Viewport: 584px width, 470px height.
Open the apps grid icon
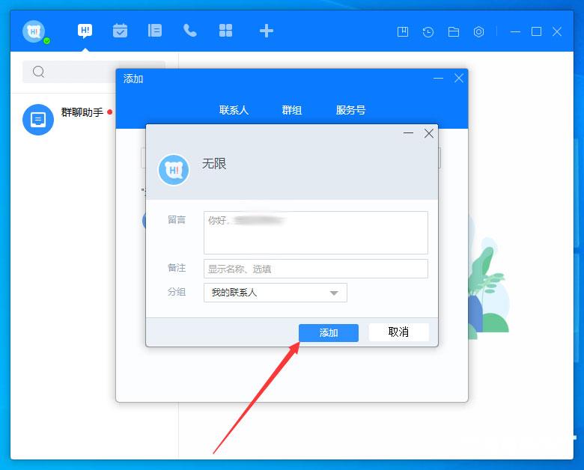[225, 31]
